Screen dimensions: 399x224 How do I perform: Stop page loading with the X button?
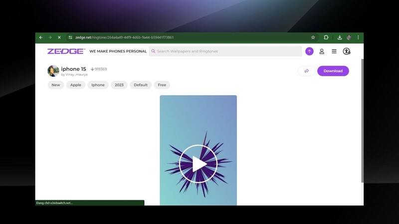click(x=59, y=37)
